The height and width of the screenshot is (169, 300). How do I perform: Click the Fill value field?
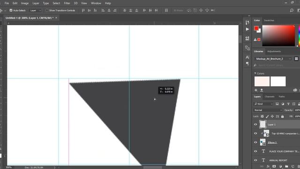coord(297,116)
